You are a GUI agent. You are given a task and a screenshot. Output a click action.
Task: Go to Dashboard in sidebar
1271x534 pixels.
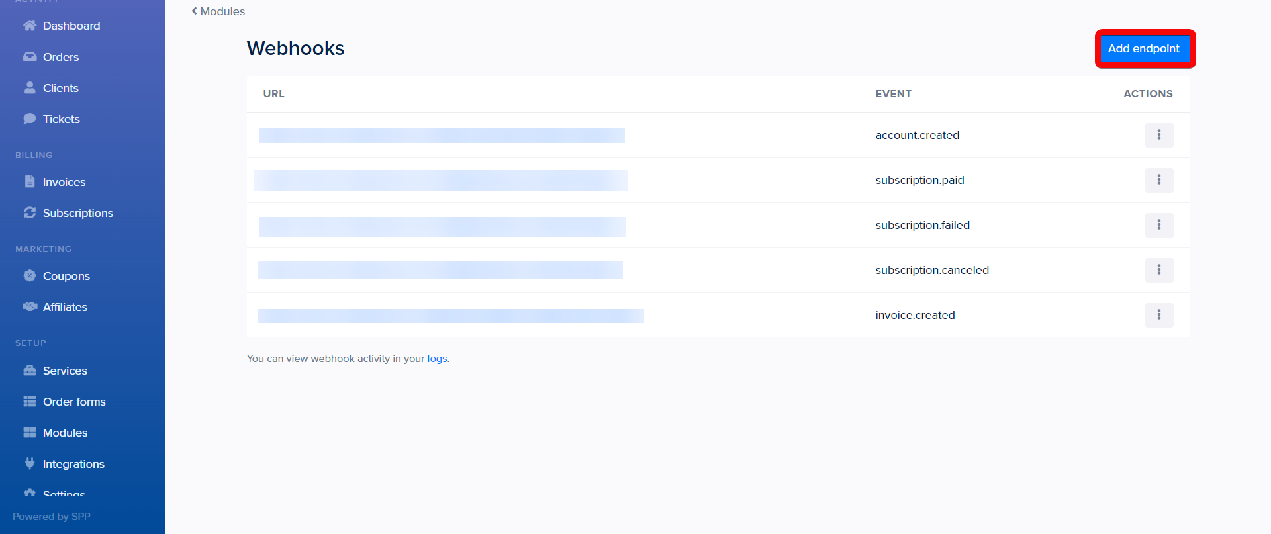tap(71, 26)
